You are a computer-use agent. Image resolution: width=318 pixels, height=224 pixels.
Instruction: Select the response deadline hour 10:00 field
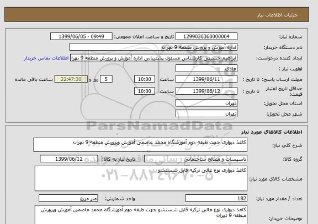(145, 79)
